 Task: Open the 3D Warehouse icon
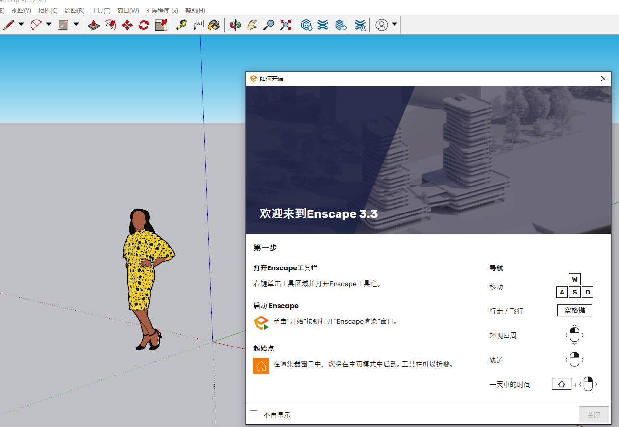tap(307, 25)
